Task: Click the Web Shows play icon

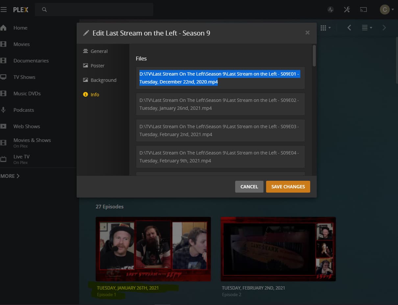Action: coord(3,126)
